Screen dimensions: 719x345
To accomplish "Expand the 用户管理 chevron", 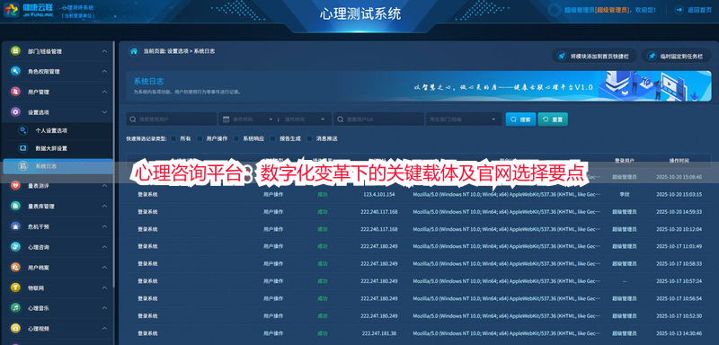I will point(104,92).
